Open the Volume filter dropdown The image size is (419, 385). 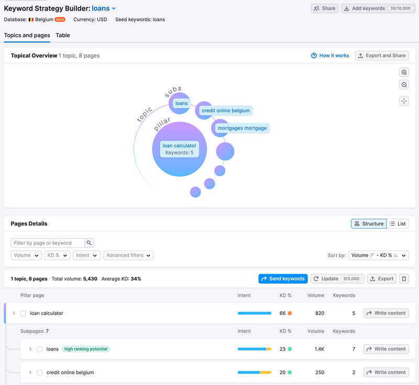pyautogui.click(x=26, y=255)
